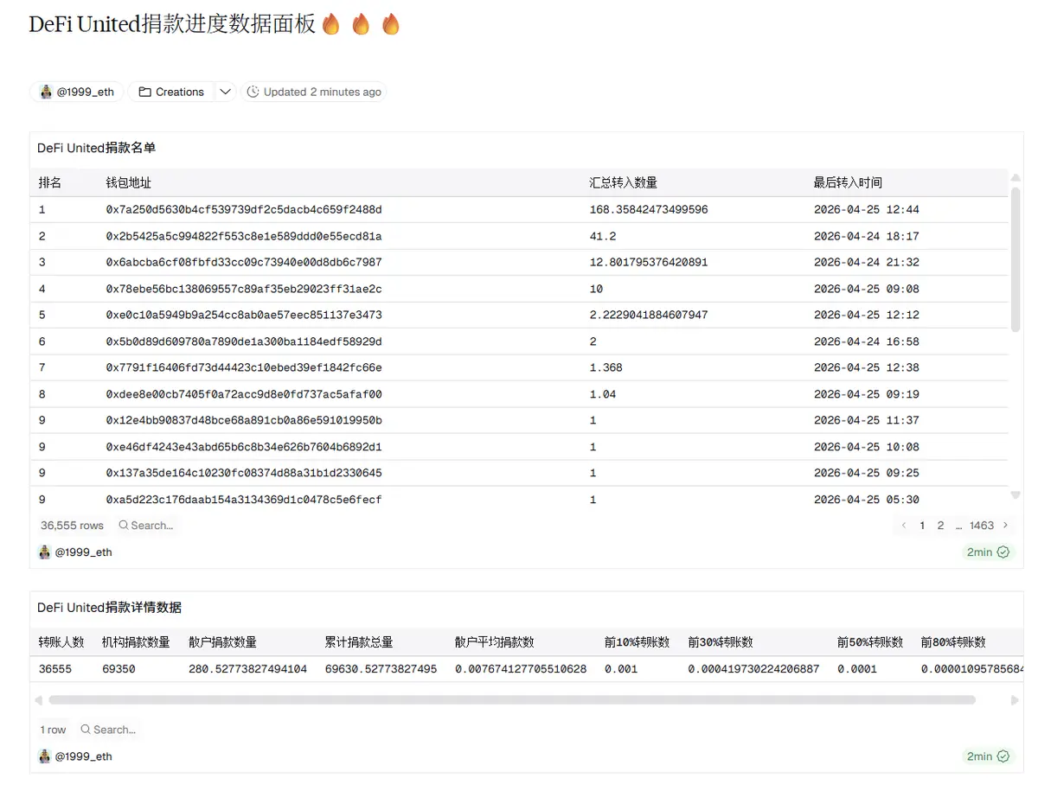Image resolution: width=1038 pixels, height=791 pixels.
Task: Click address 0xe0c10a5949b9a254cc8ab0ae57eec851137e3473
Action: (244, 315)
